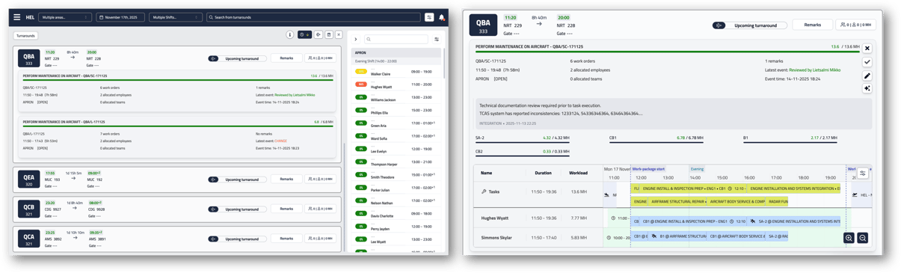Image resolution: width=901 pixels, height=273 pixels.
Task: Toggle Upcoming turnaround on QBA card, left window
Action: click(x=236, y=58)
